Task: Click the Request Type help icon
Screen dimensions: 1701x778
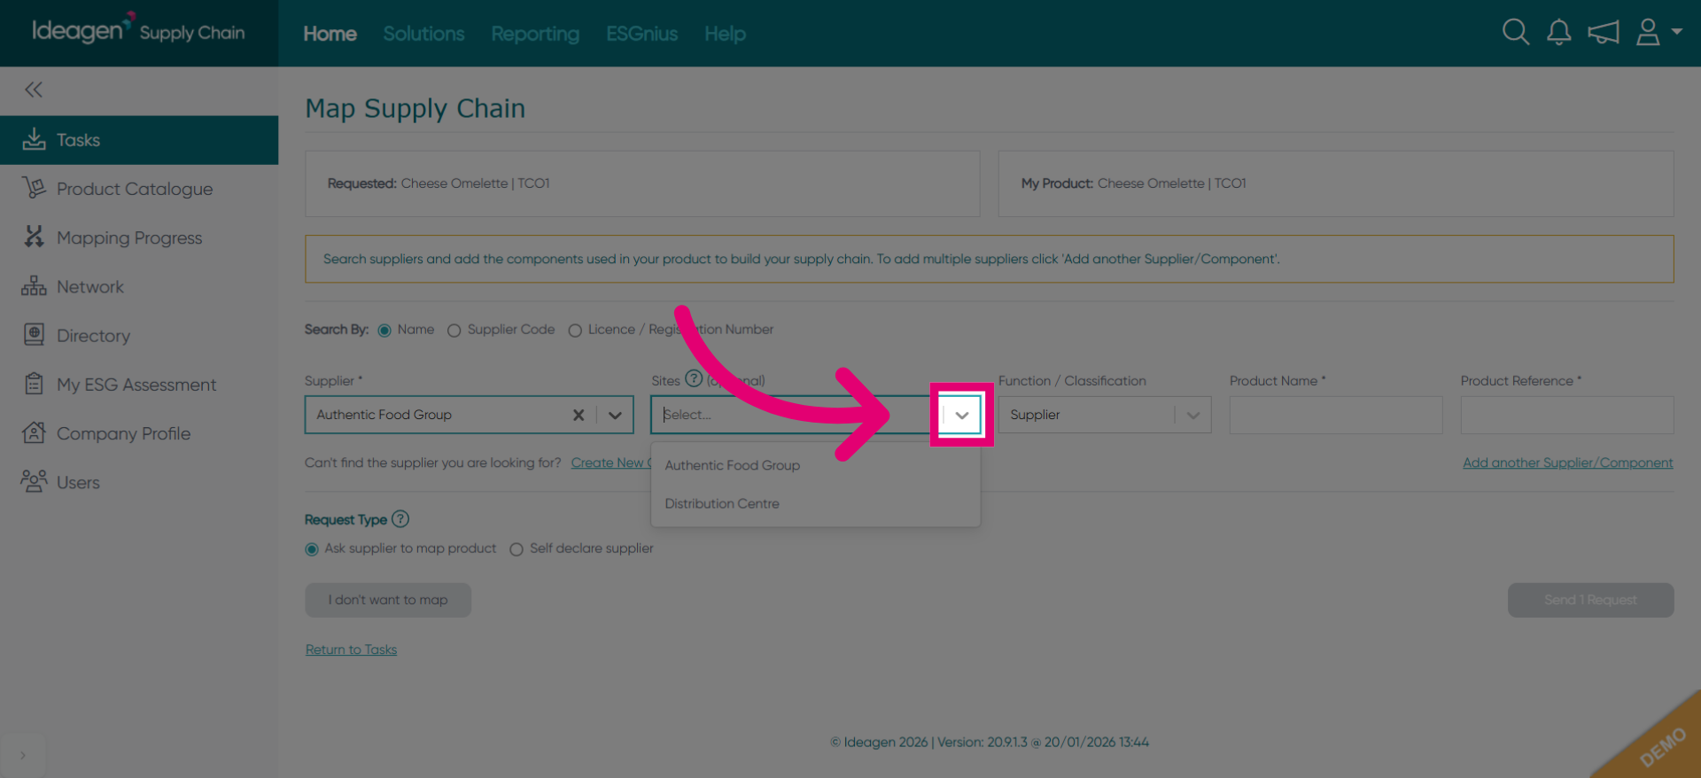Action: tap(400, 519)
